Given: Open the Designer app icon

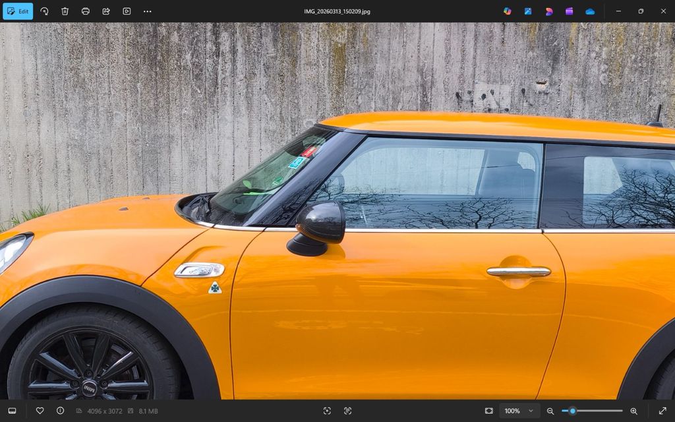Looking at the screenshot, I should pyautogui.click(x=548, y=11).
